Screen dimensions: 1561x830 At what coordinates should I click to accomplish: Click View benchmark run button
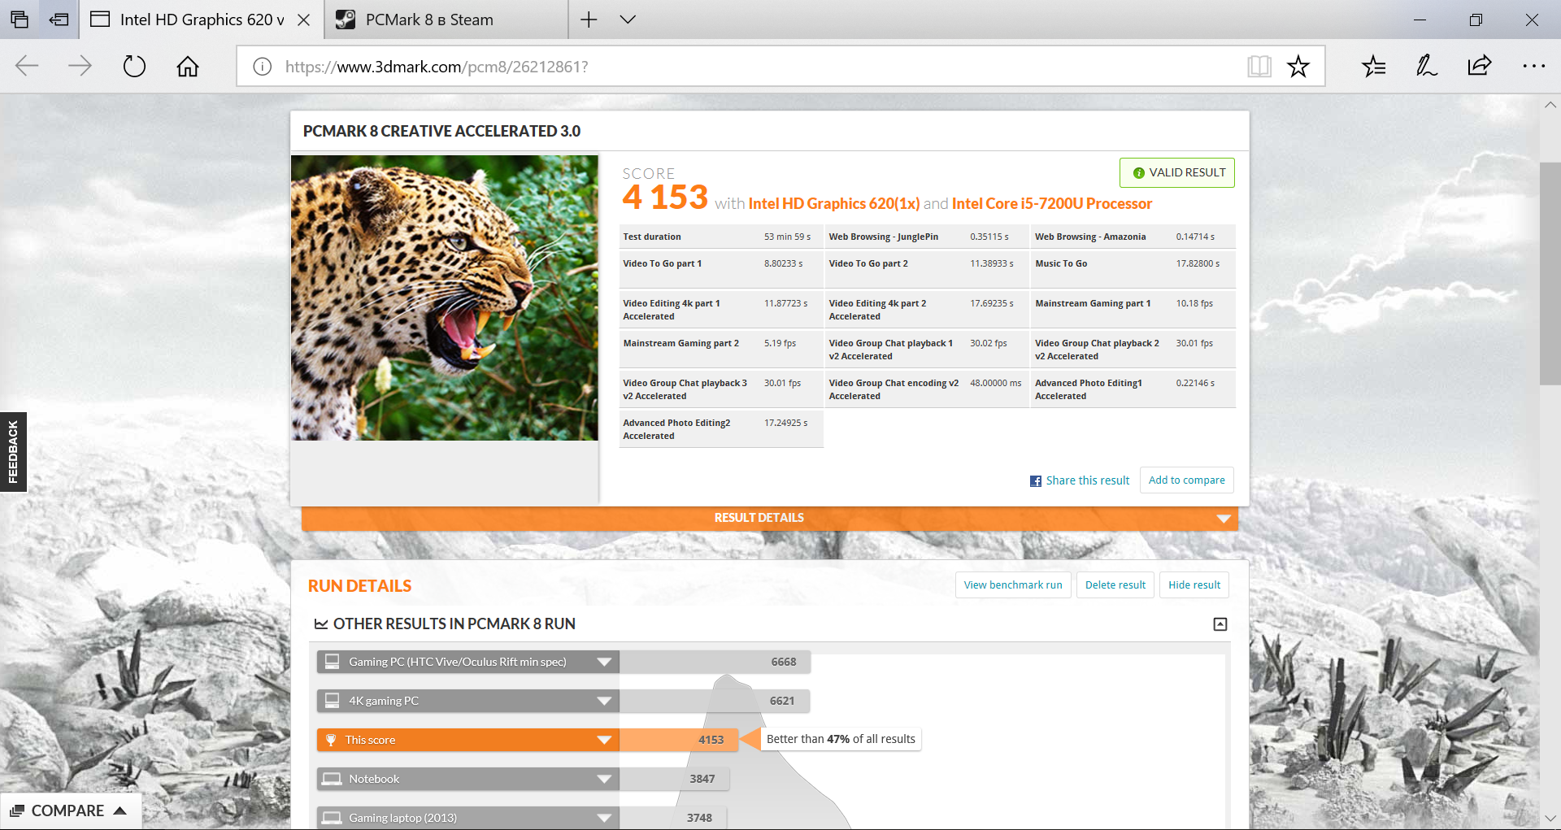click(x=1013, y=584)
